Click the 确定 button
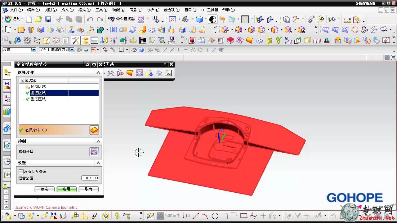The image size is (397, 223). coord(45,189)
